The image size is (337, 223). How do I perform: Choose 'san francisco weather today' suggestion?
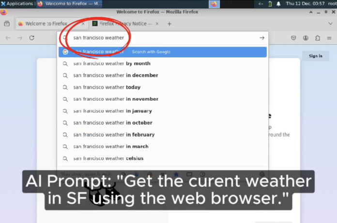(107, 87)
